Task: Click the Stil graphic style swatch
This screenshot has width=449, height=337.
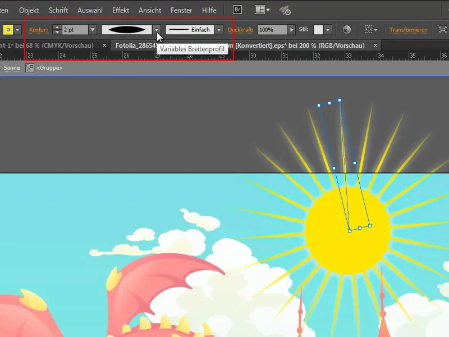Action: pos(318,30)
